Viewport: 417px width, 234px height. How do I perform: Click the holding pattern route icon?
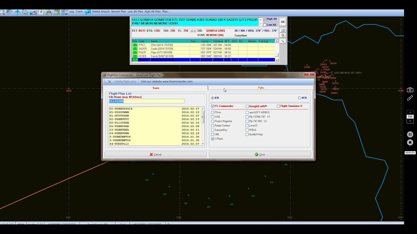pyautogui.click(x=25, y=12)
